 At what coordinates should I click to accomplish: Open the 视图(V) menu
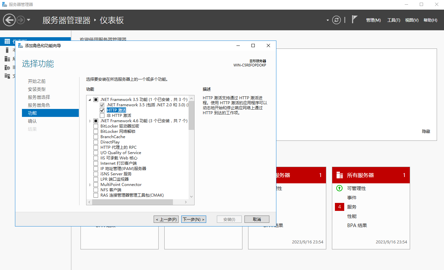(x=412, y=20)
